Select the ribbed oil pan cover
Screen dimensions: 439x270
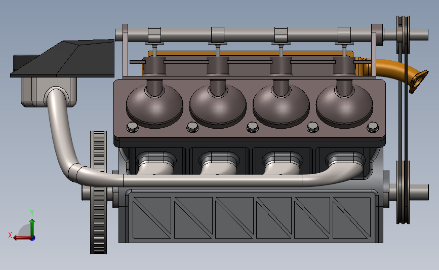coord(251,216)
